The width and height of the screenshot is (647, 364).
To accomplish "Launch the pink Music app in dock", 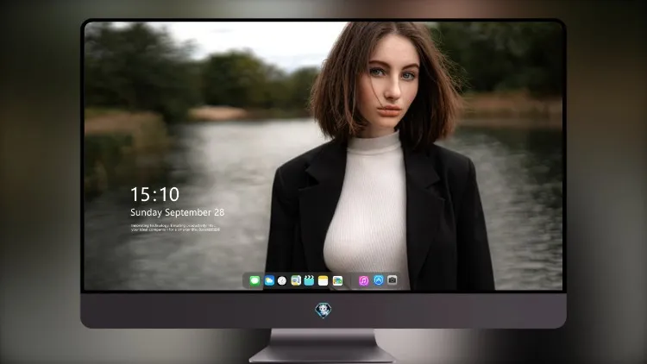I will tap(363, 280).
